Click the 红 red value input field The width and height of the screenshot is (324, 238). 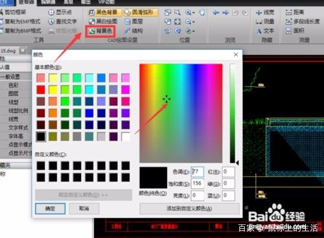[229, 172]
